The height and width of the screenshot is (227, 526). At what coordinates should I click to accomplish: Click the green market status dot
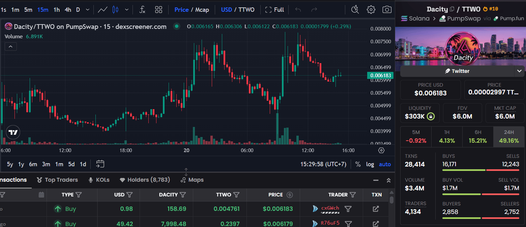tap(176, 26)
